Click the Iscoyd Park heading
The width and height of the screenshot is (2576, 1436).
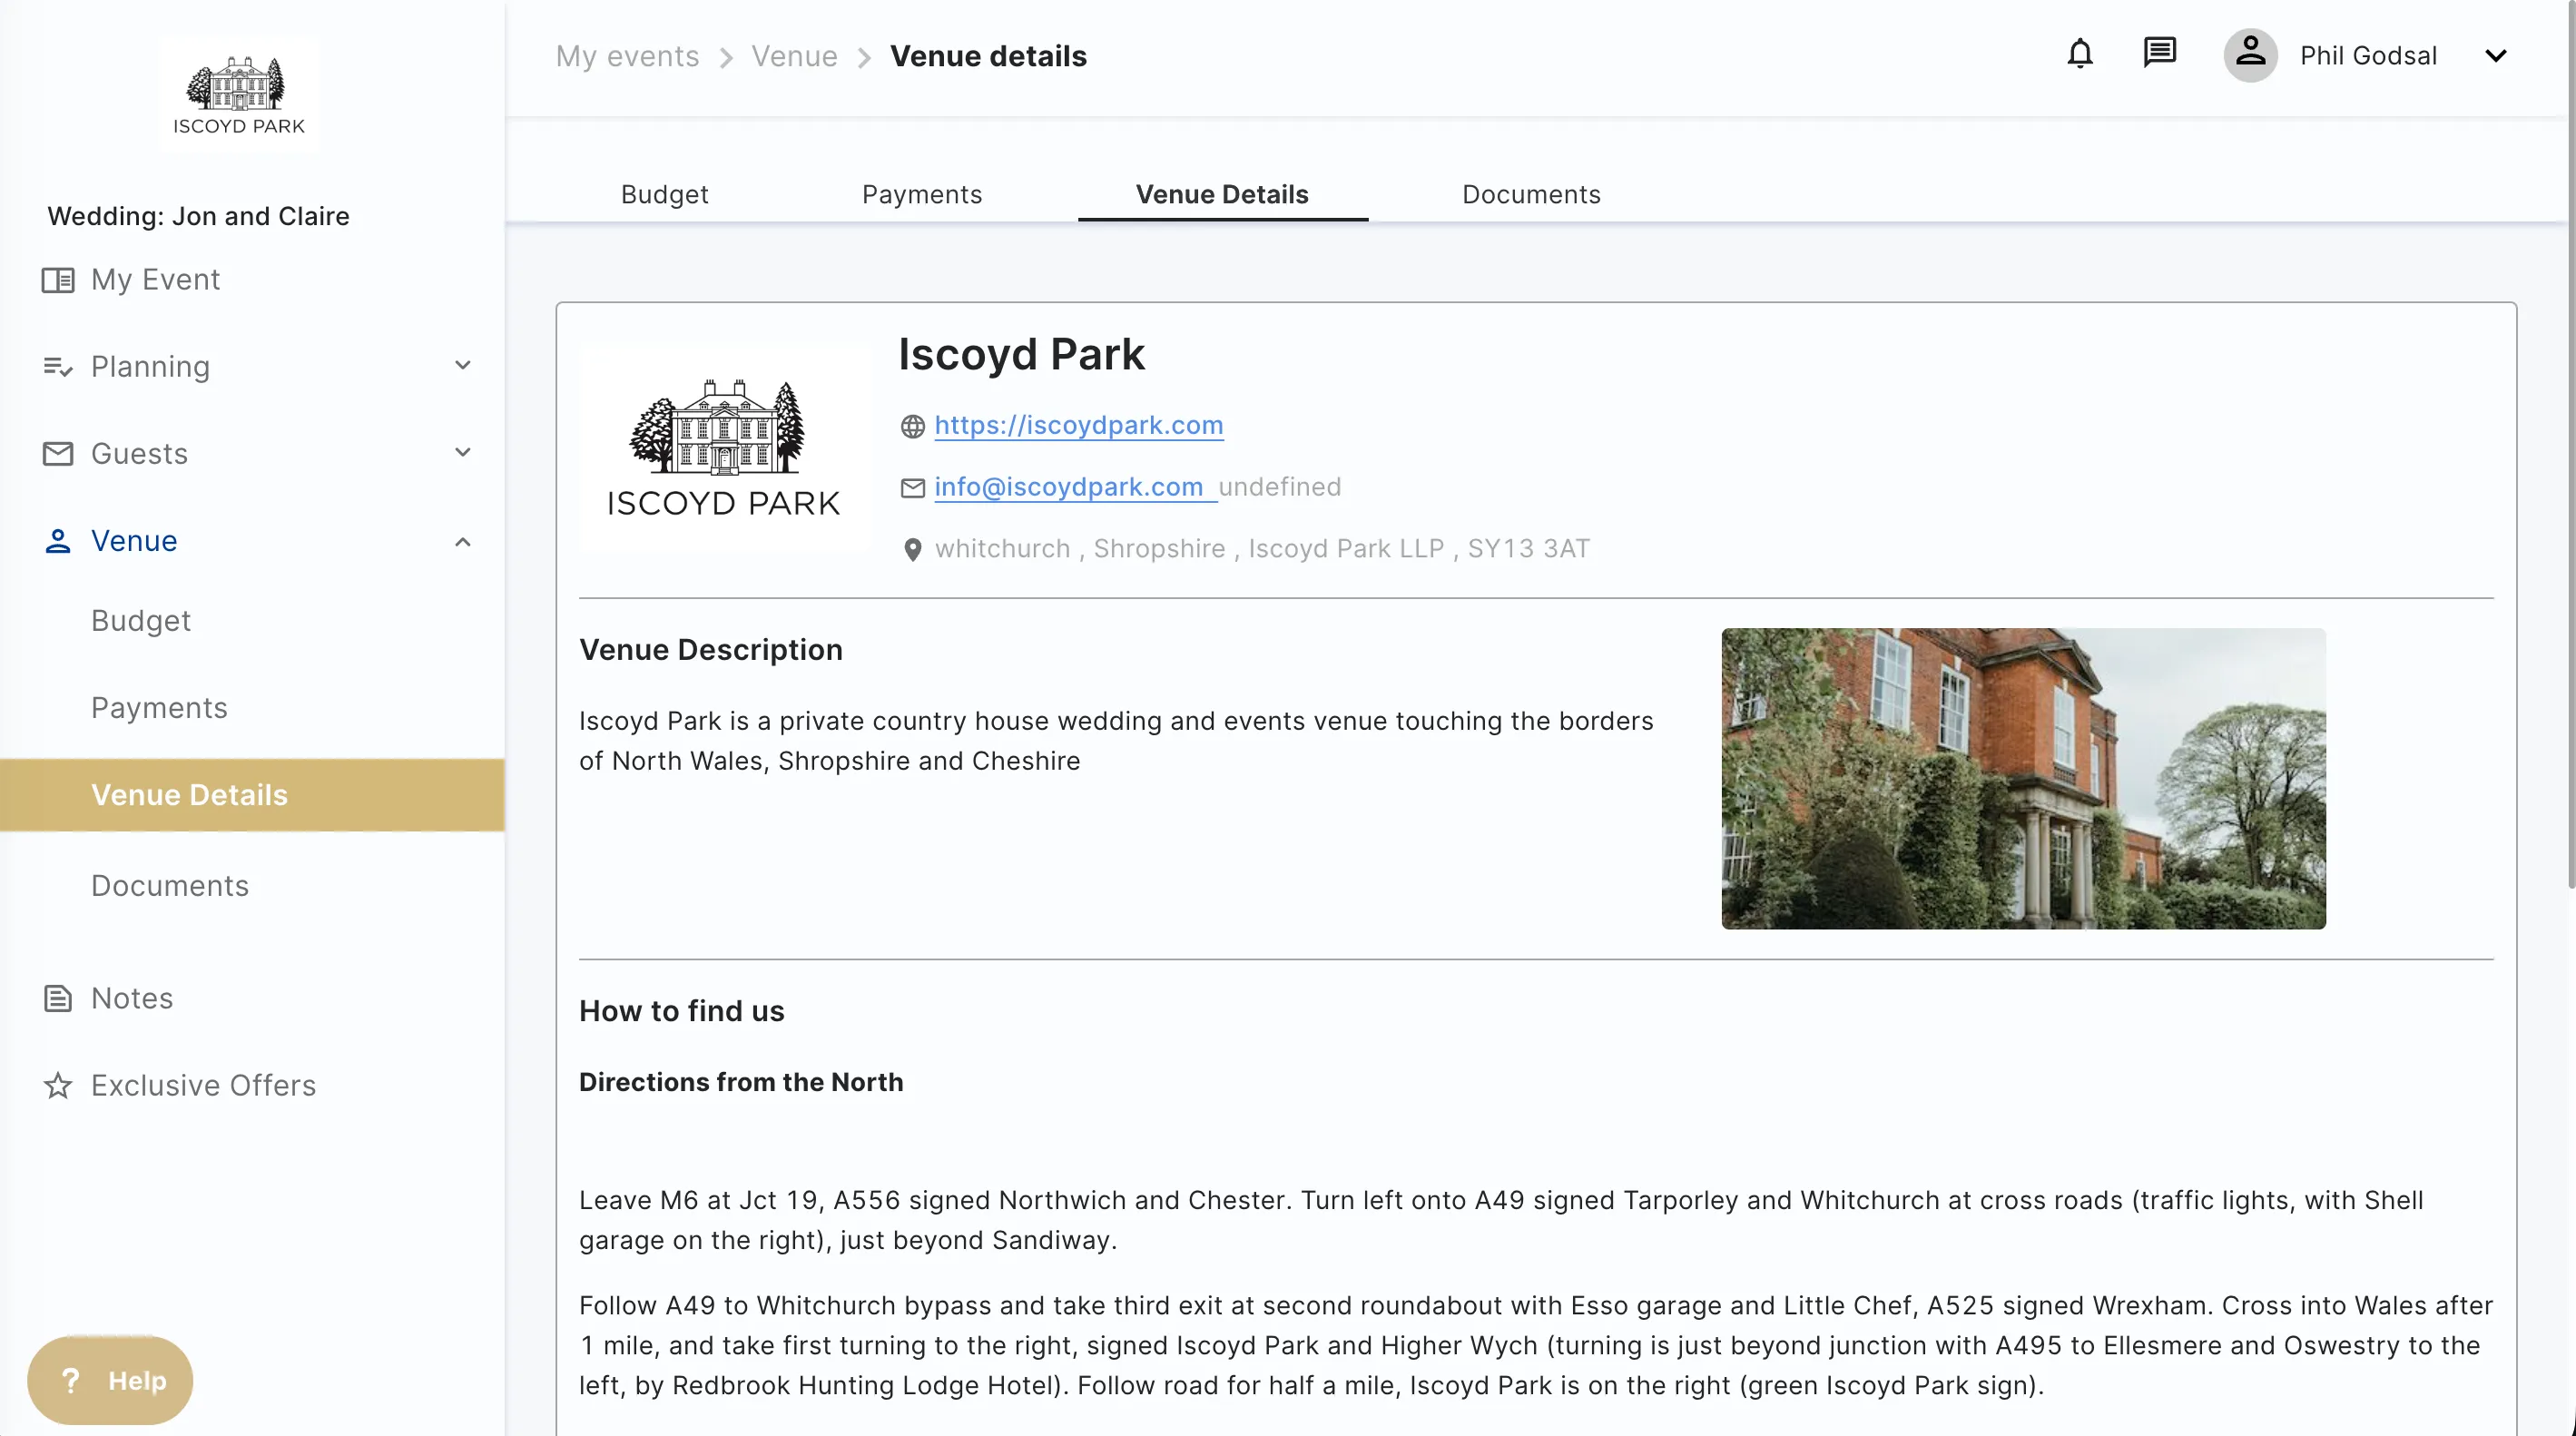tap(1021, 354)
